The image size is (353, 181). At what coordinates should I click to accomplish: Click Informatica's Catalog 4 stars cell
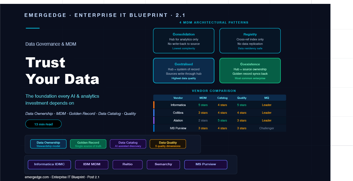click(x=222, y=105)
